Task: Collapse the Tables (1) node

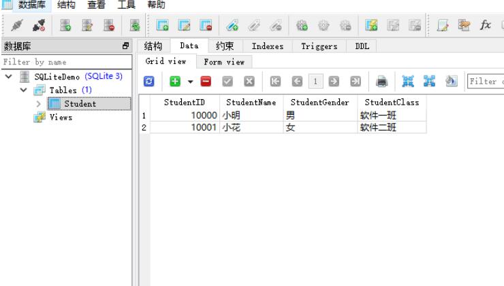Action: click(23, 90)
